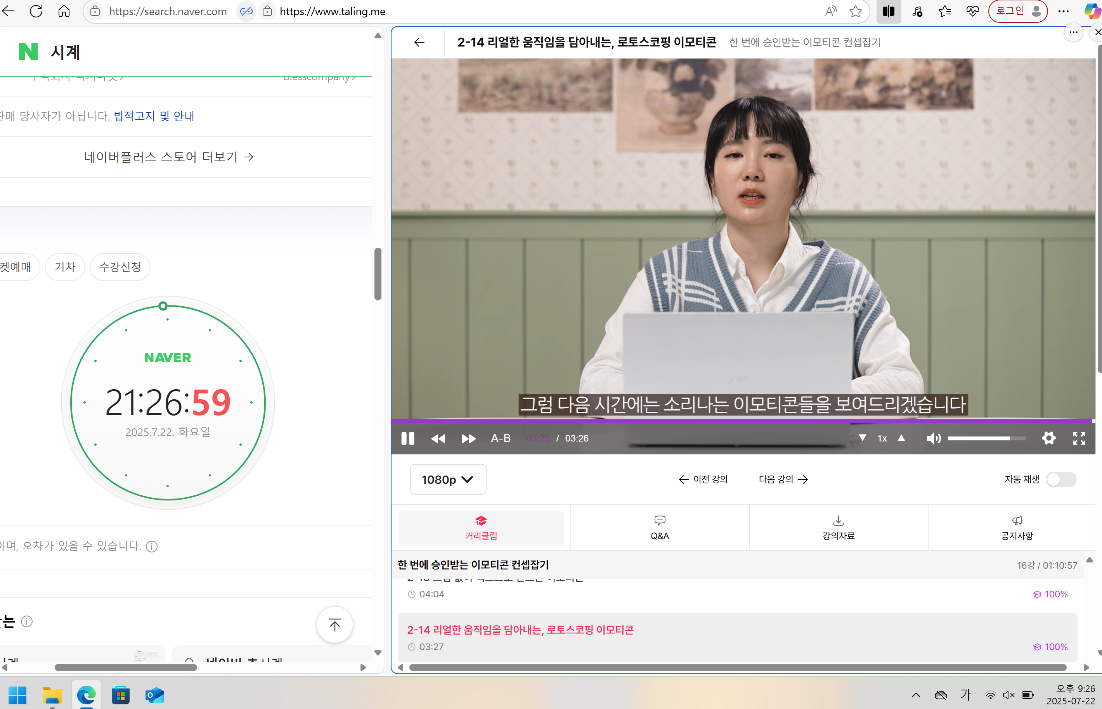This screenshot has height=709, width=1102.
Task: Fast forward the video playback
Action: pos(468,438)
